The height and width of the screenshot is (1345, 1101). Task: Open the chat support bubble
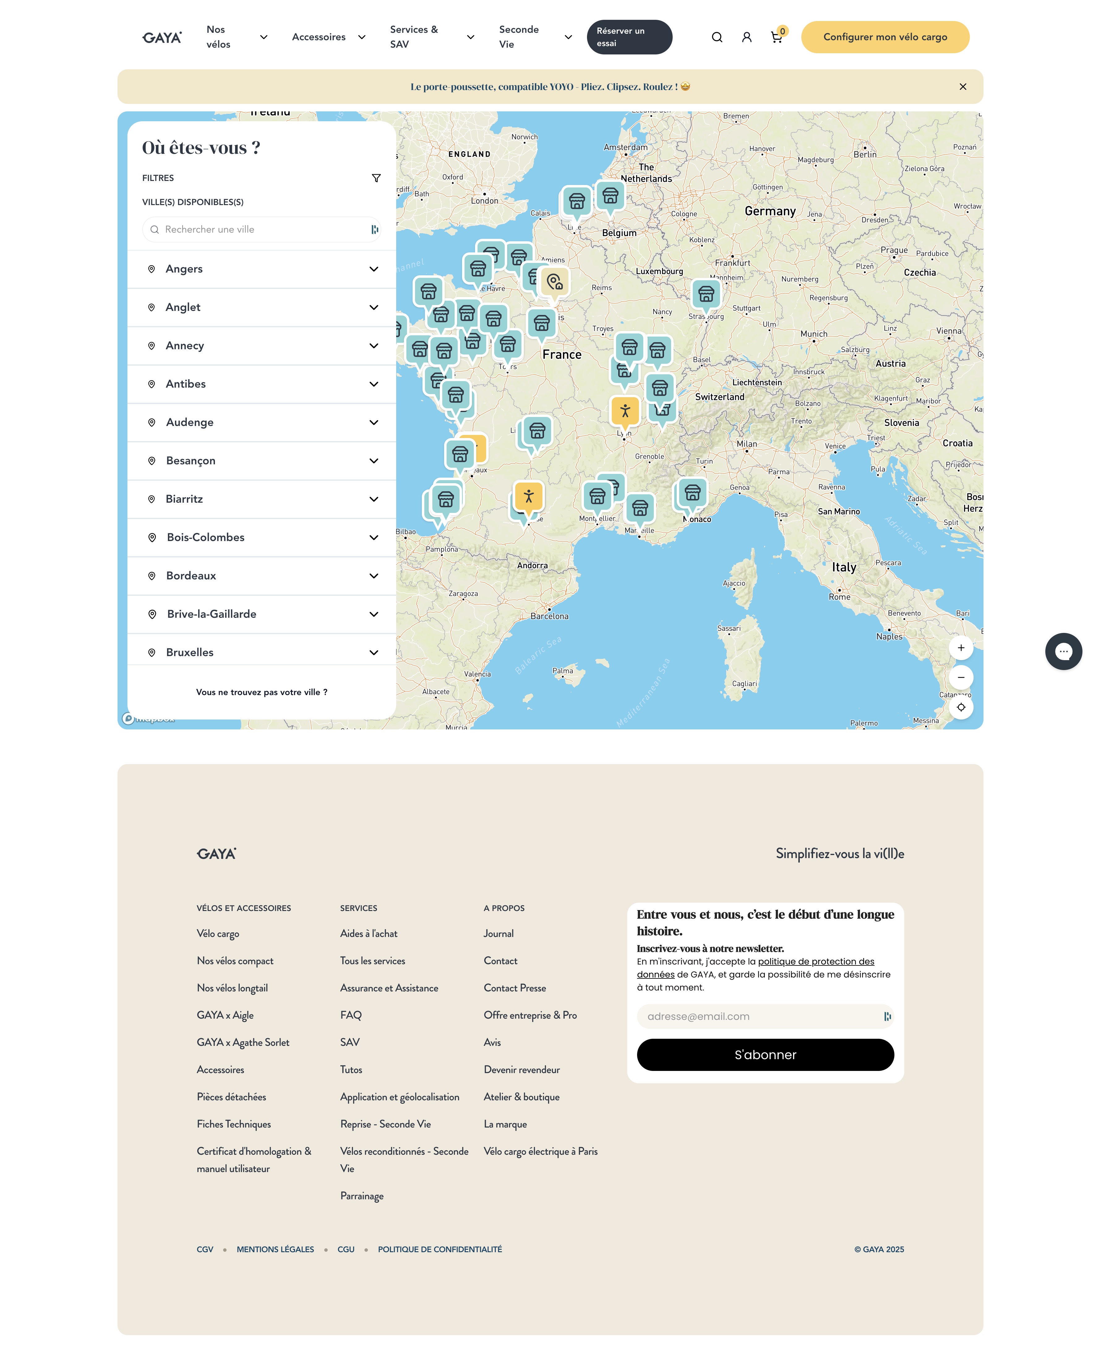click(1064, 651)
